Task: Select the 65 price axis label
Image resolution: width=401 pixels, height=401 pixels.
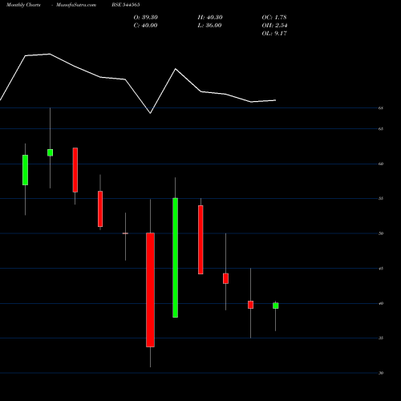Action: click(x=381, y=129)
